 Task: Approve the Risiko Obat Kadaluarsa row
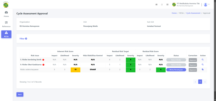coord(193,65)
